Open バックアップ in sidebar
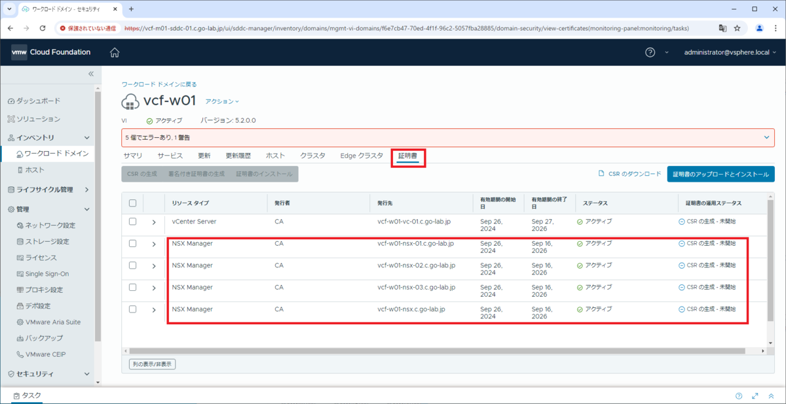786x404 pixels. click(x=39, y=338)
